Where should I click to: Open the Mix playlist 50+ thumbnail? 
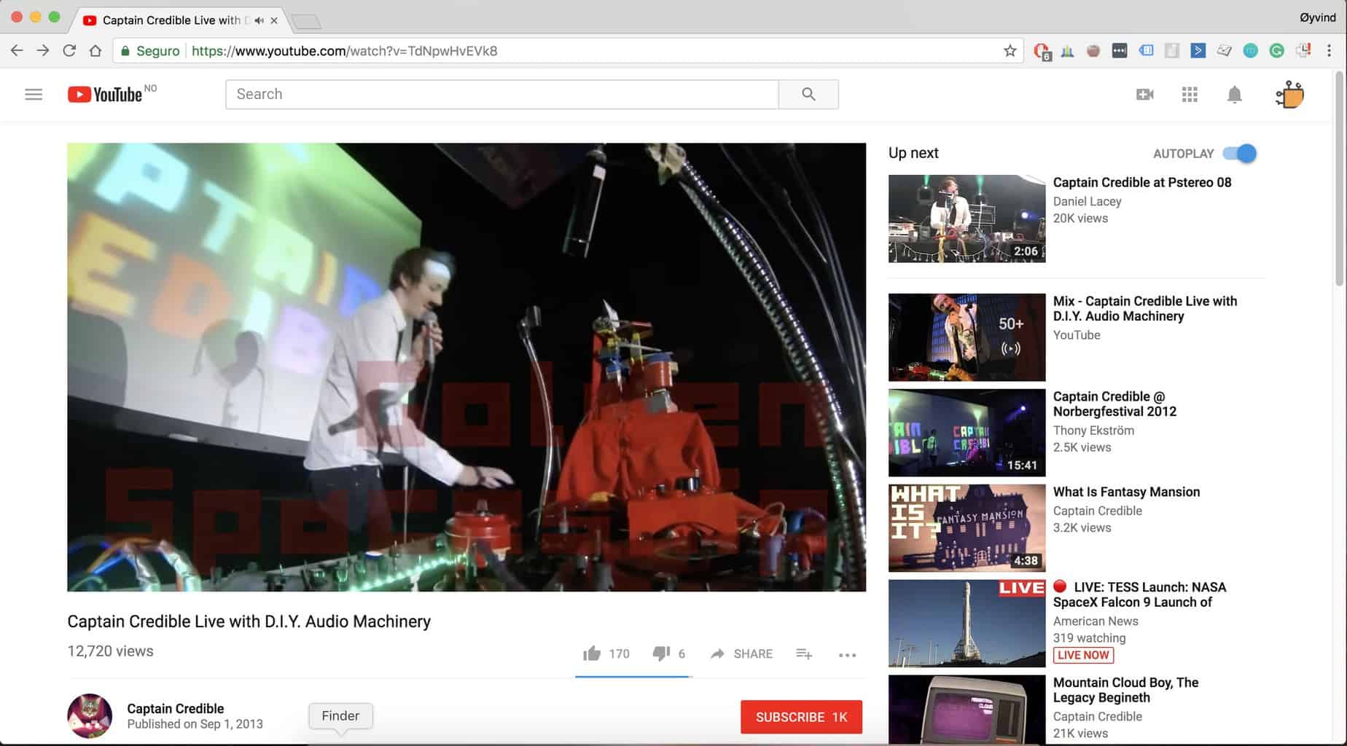pos(967,337)
